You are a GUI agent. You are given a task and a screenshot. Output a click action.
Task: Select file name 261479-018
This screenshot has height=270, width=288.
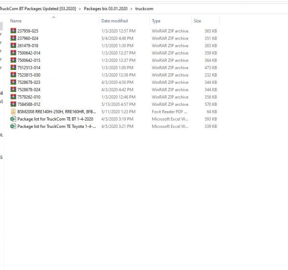28,45
